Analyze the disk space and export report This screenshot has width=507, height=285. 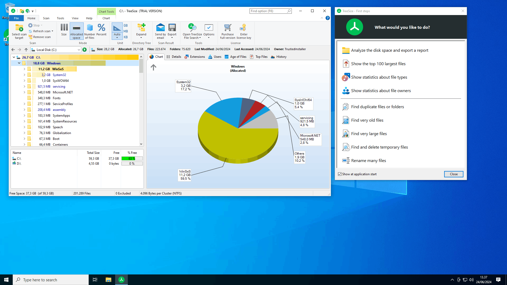tap(385, 50)
